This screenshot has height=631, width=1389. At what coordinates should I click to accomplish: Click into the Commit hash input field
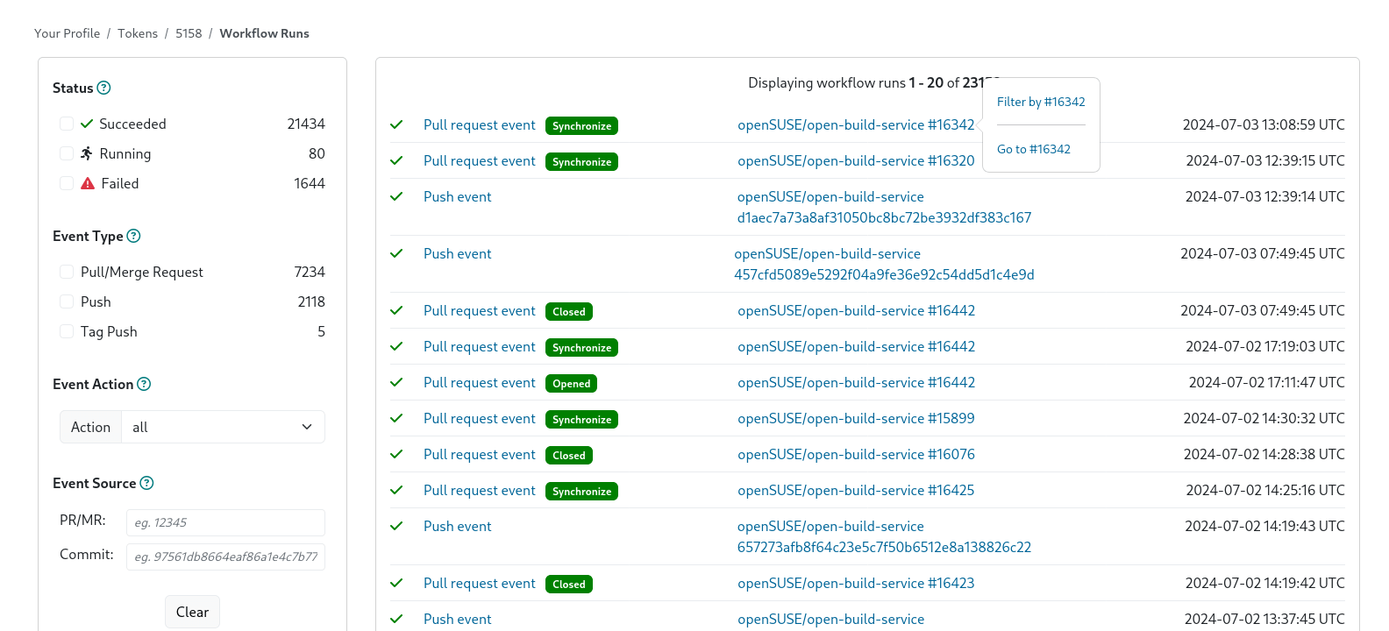click(x=225, y=557)
